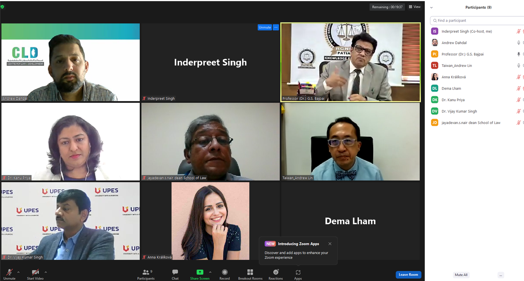
Task: Click muted mic icon in Dema Lham row
Action: tap(519, 88)
